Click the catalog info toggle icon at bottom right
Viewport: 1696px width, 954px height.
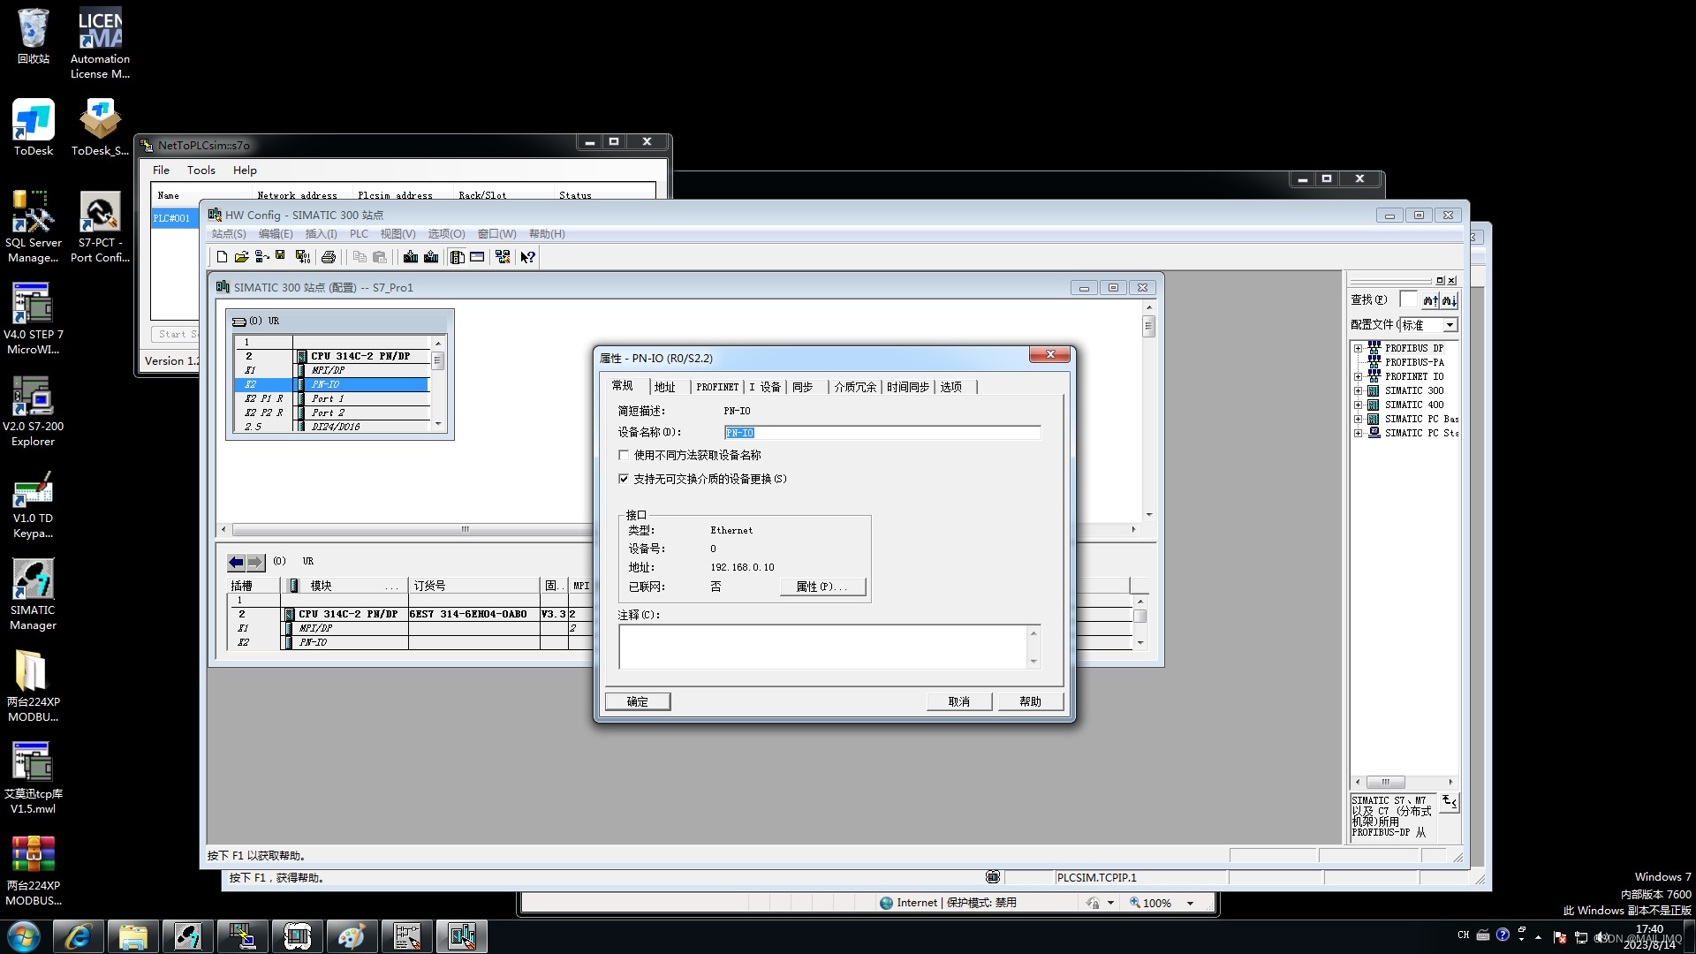1450,802
